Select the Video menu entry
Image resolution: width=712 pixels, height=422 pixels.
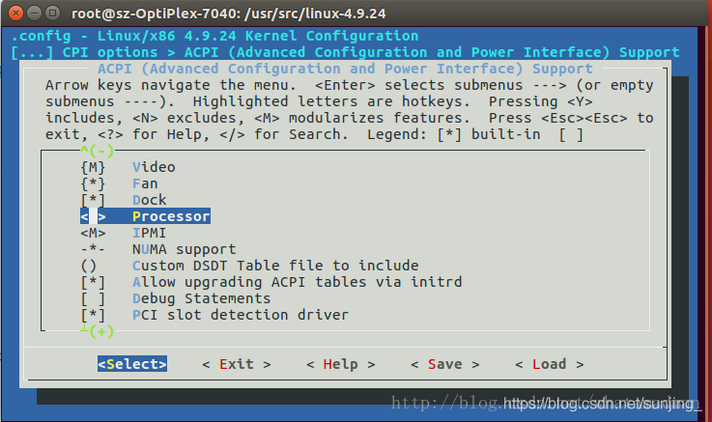coord(154,167)
